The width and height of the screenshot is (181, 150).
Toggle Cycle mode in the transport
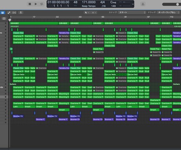coord(42,4)
